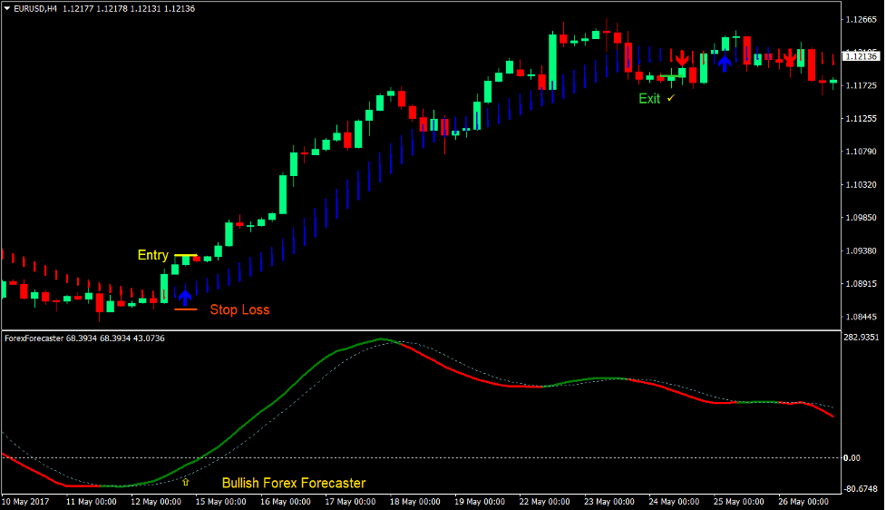Select the Bullish Forex Forecaster label
Screen dimensions: 886x510
pyautogui.click(x=294, y=483)
